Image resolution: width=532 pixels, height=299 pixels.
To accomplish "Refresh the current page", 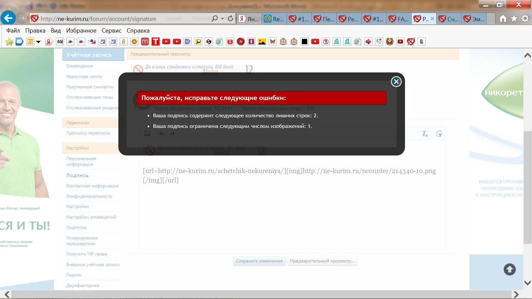I will point(230,19).
